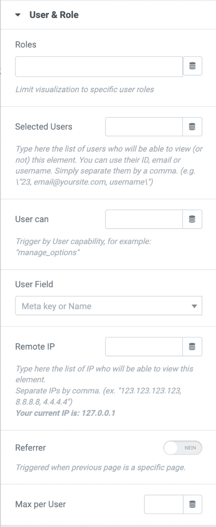216x527 pixels.
Task: Open dynamic tags for Selected Users
Action: tap(192, 127)
